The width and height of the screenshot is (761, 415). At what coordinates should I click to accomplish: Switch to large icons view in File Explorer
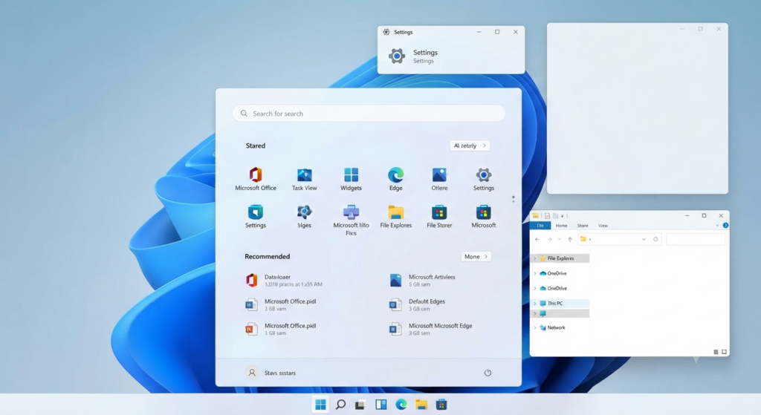[x=724, y=352]
